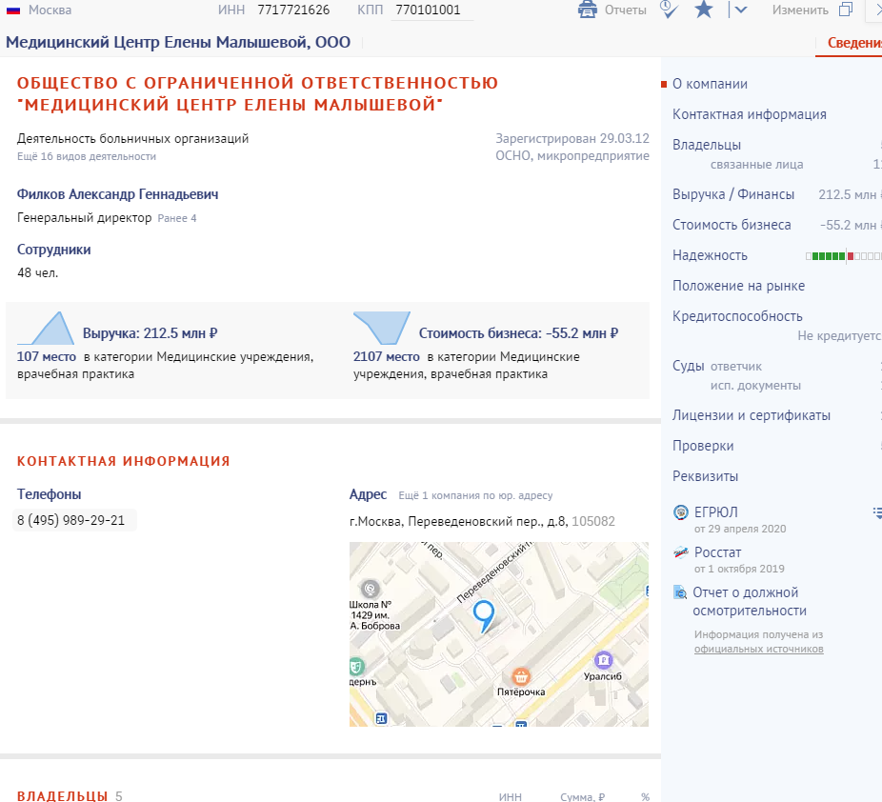Click Ещё 1 компания по юр. адресу link
882x802 pixels.
475,495
